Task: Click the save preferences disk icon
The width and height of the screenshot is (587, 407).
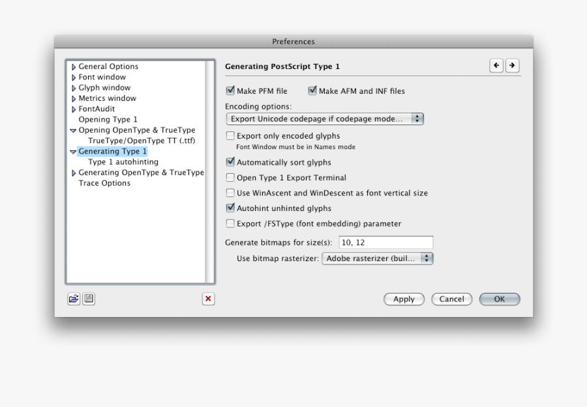Action: [x=89, y=299]
